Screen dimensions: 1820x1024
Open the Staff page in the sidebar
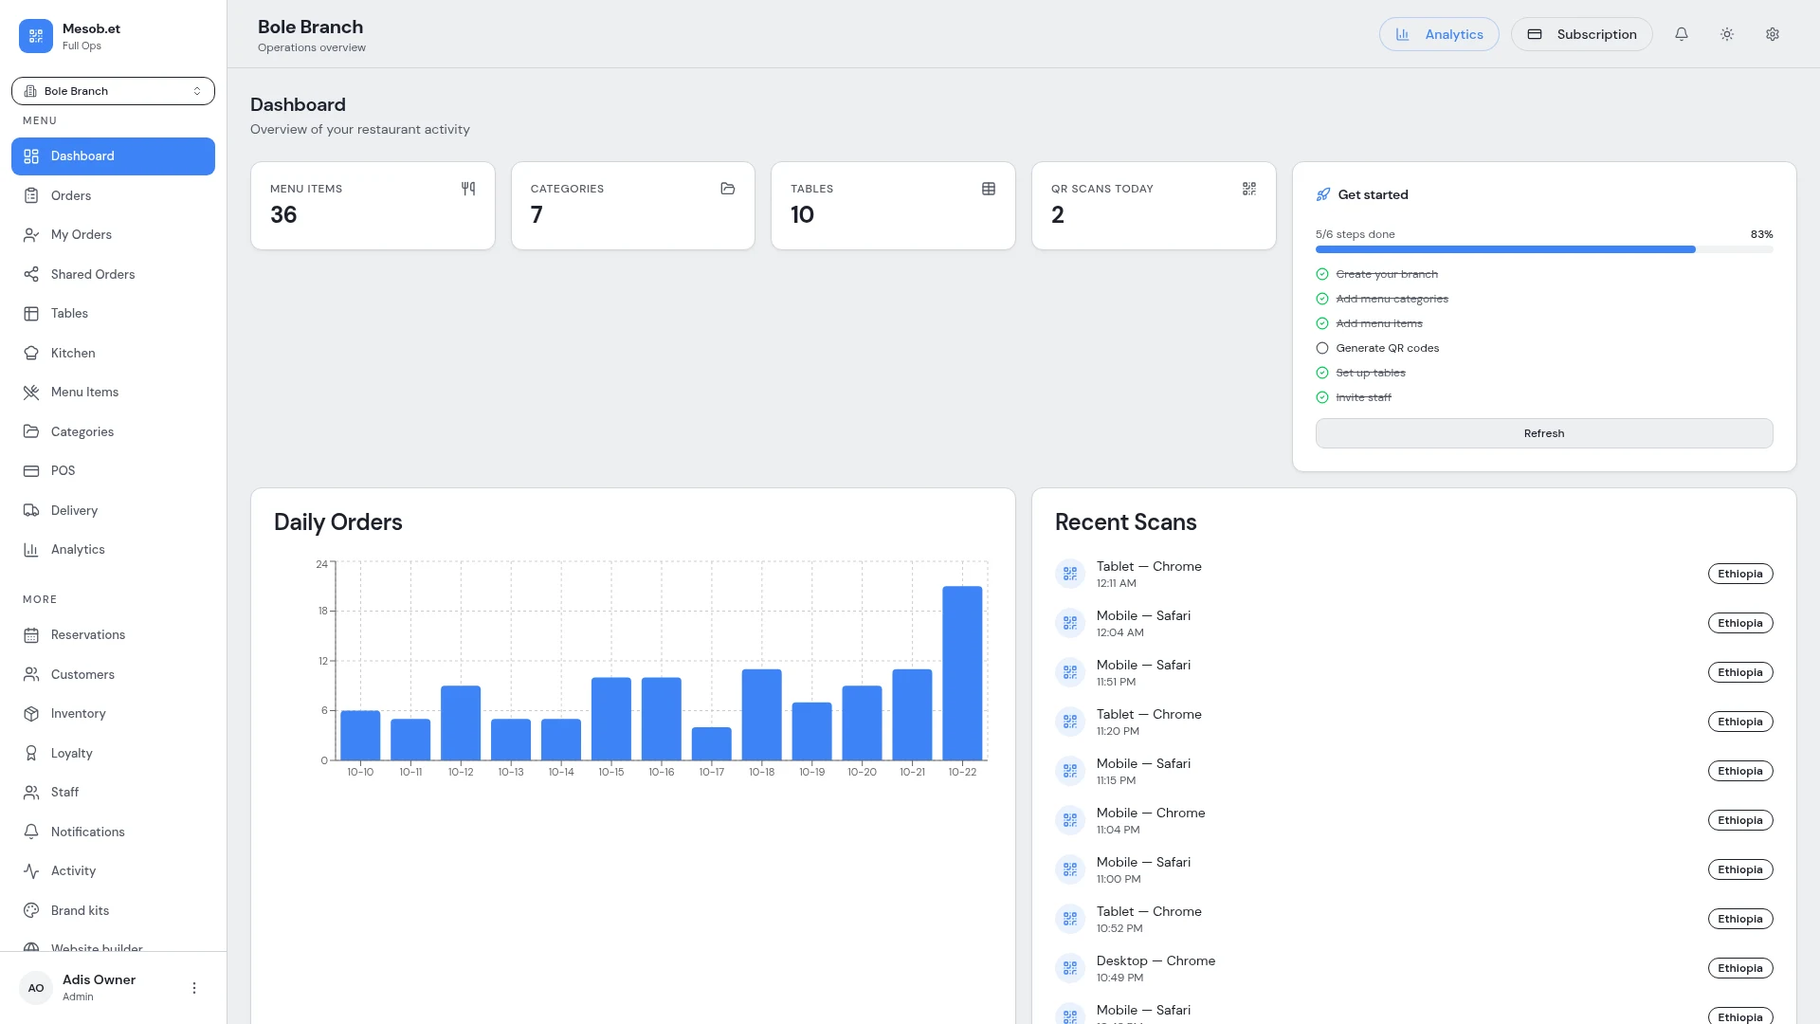113,792
